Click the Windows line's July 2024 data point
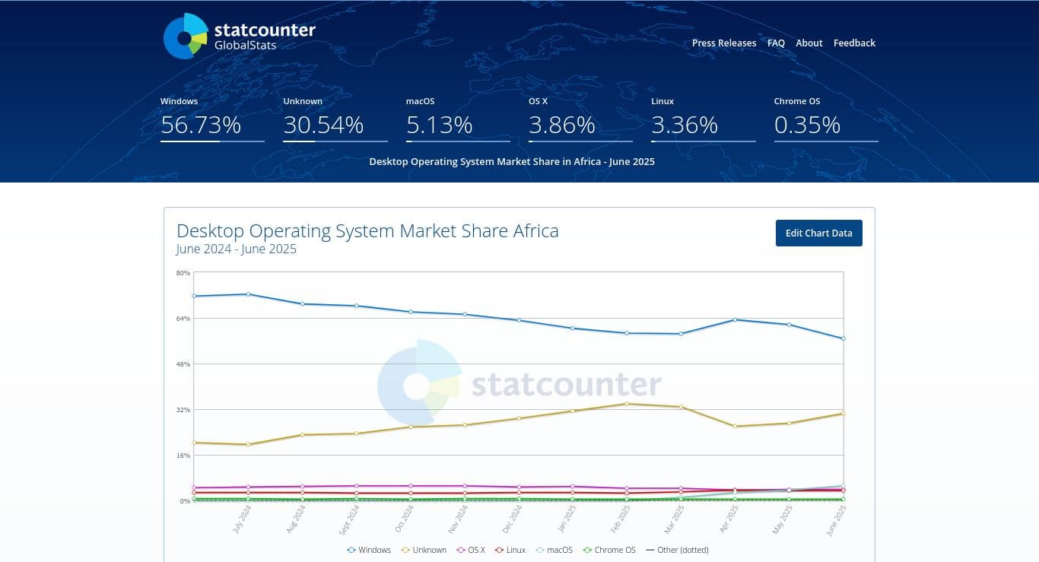This screenshot has height=562, width=1039. point(248,294)
